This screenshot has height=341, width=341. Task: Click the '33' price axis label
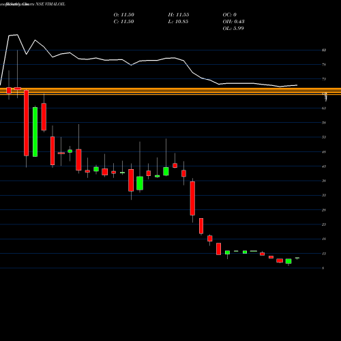pos(324,195)
